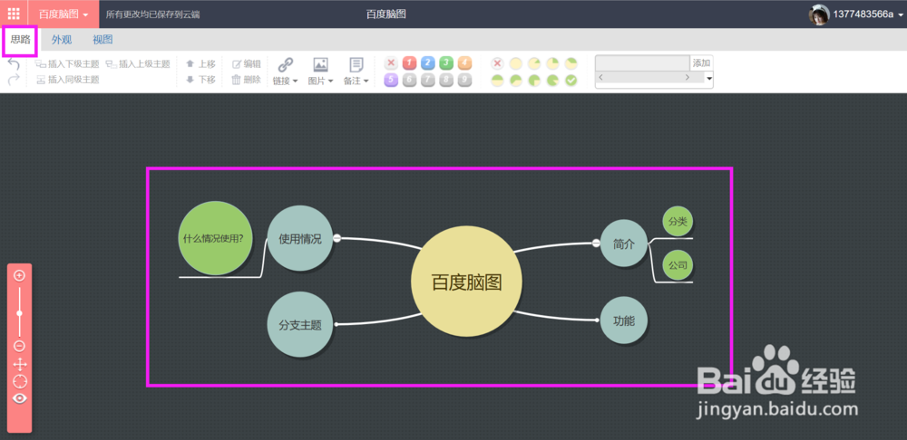Click the tag name input field
Viewport: 907px width, 440px height.
click(x=643, y=63)
